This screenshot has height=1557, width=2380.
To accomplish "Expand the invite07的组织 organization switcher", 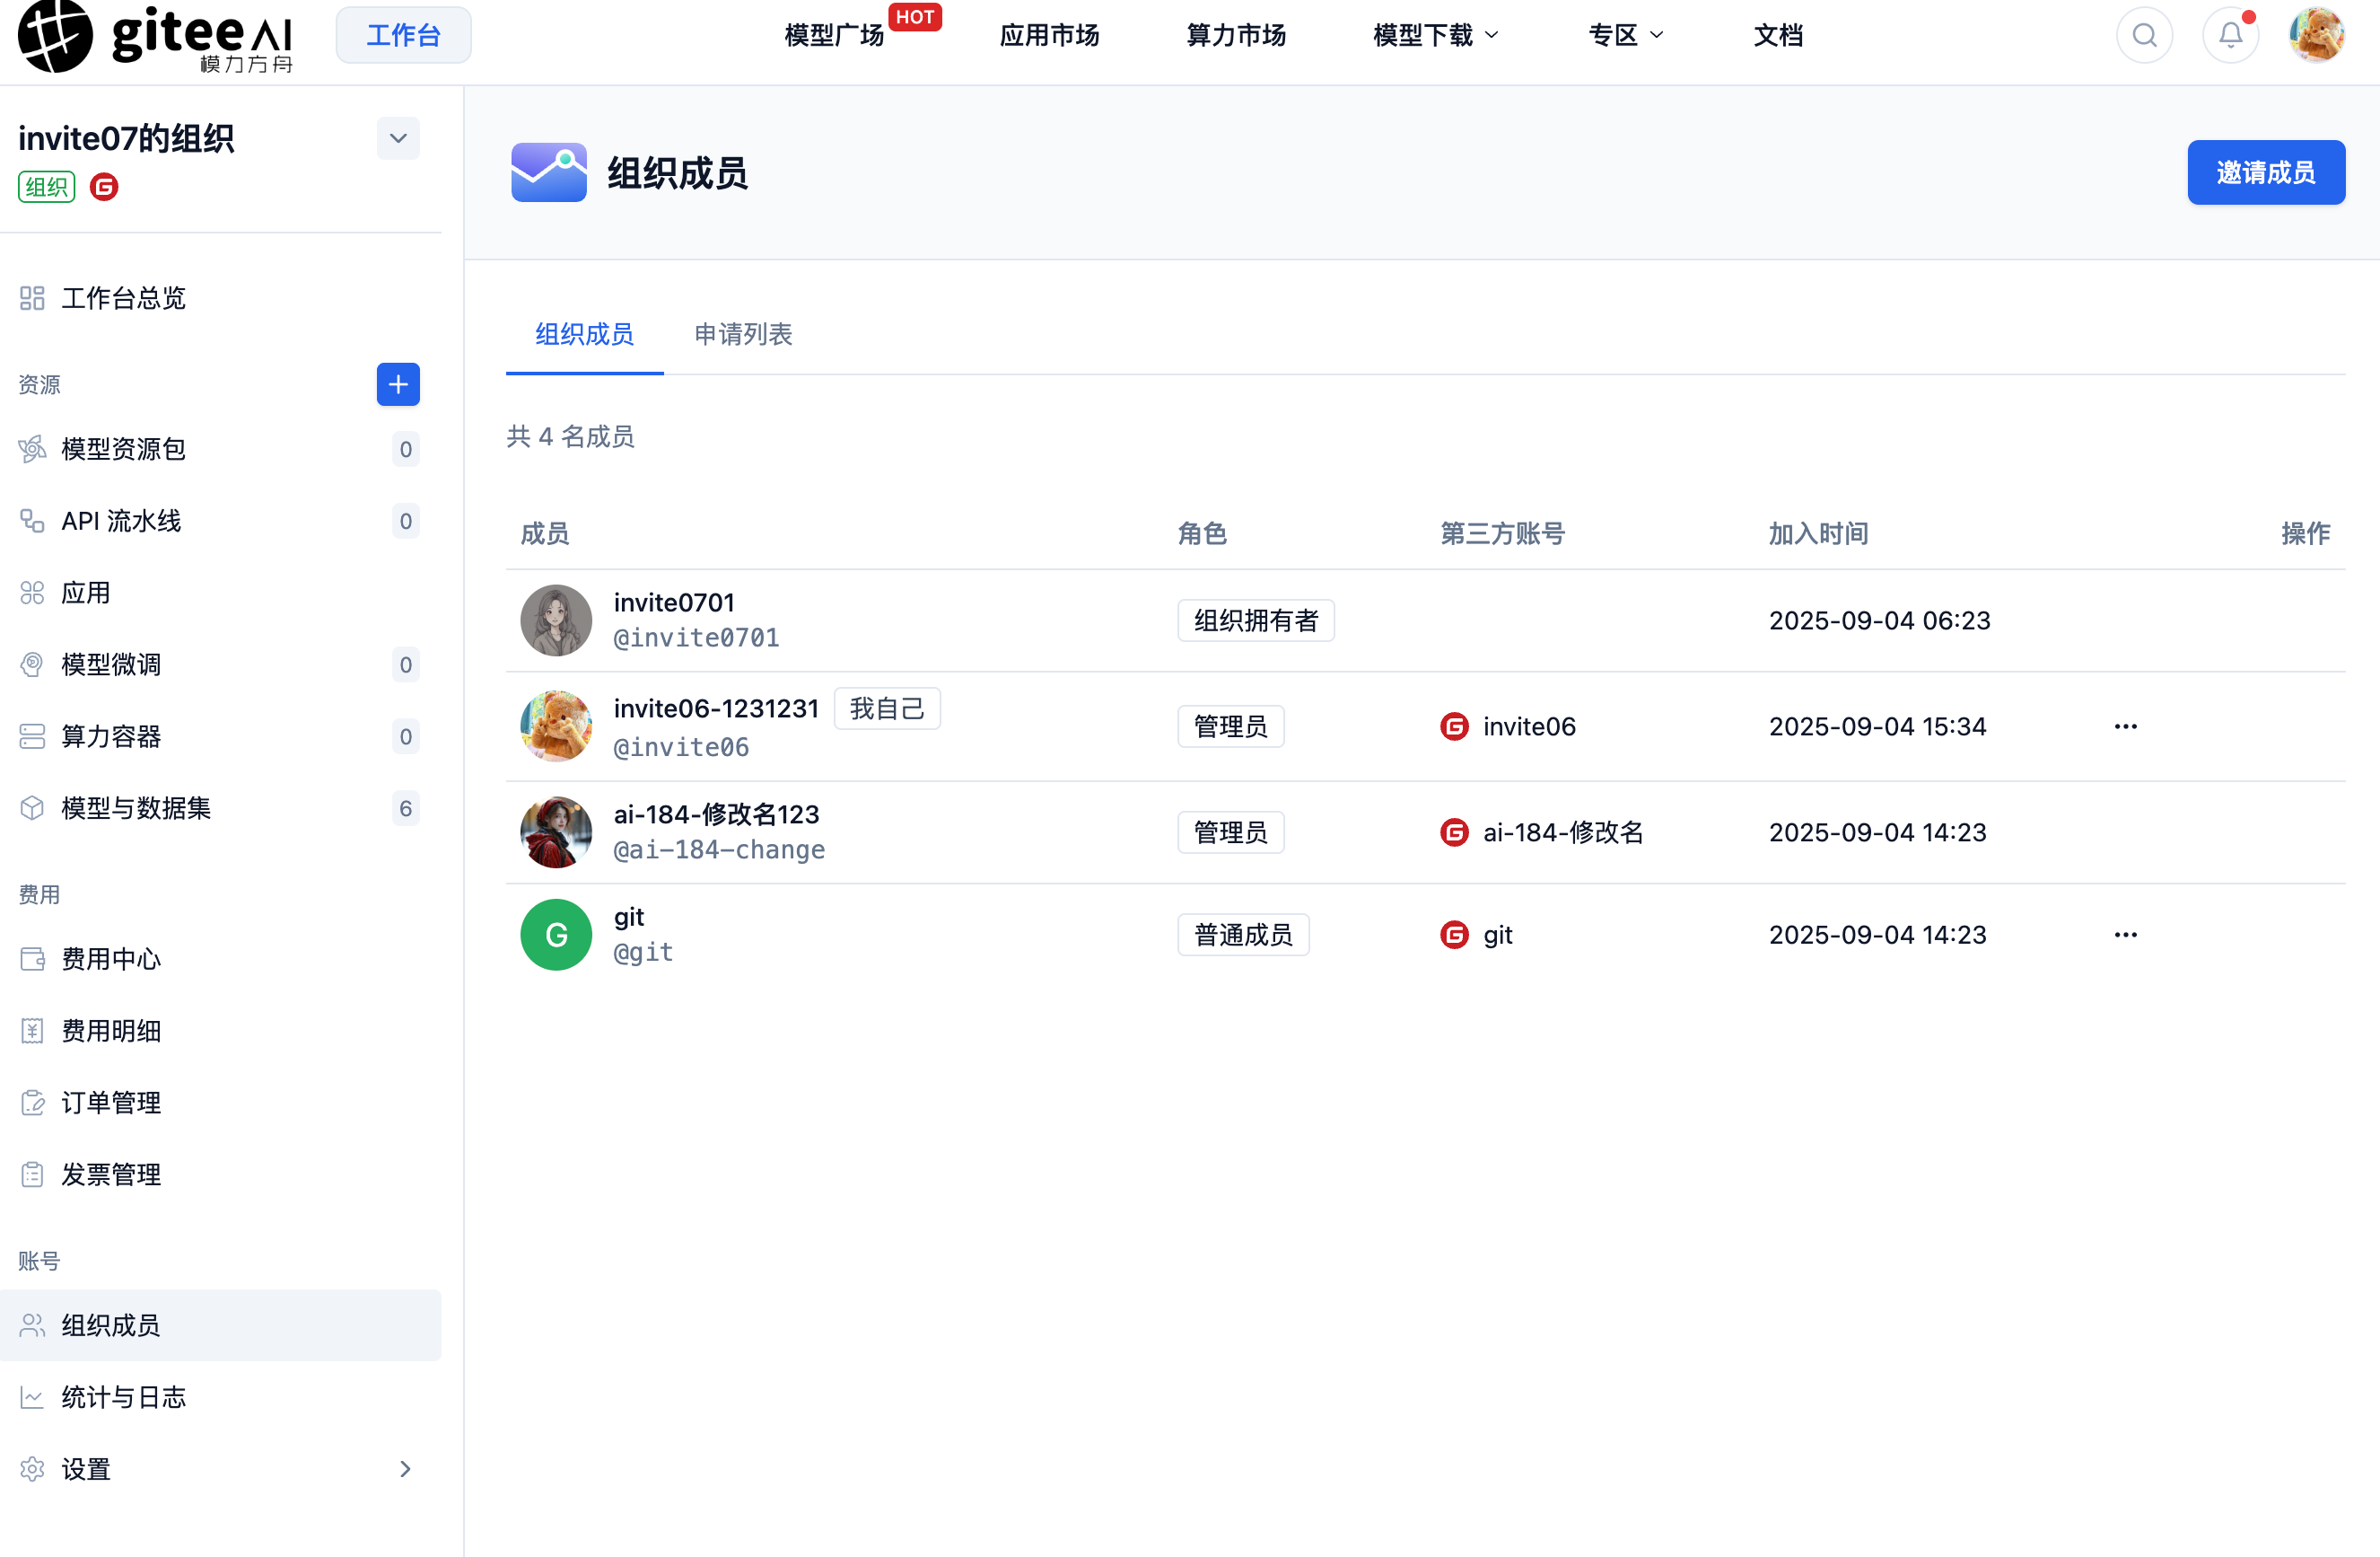I will [x=398, y=138].
